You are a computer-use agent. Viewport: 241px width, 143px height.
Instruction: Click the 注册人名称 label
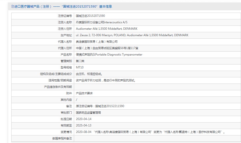click(x=65, y=22)
